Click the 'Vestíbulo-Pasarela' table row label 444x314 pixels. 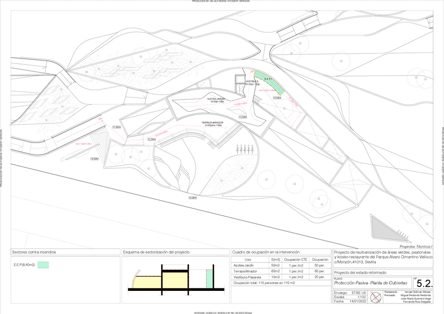(247, 277)
